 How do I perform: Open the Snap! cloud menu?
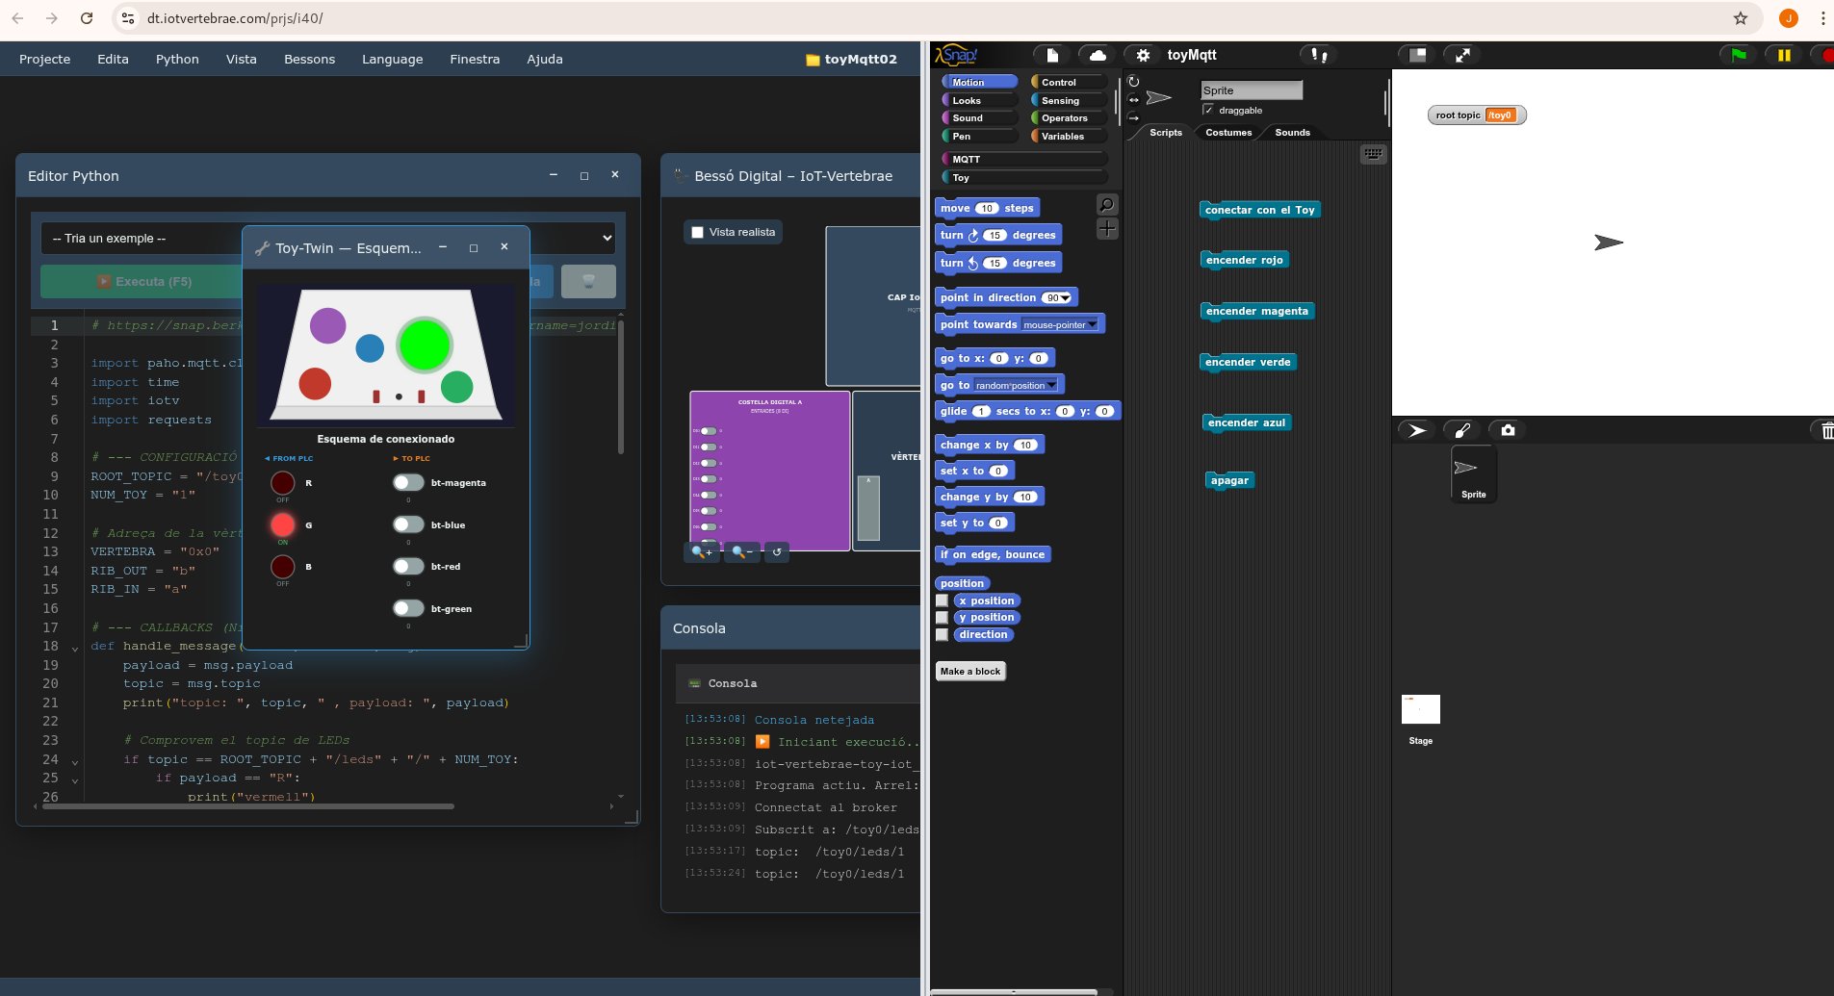point(1097,55)
